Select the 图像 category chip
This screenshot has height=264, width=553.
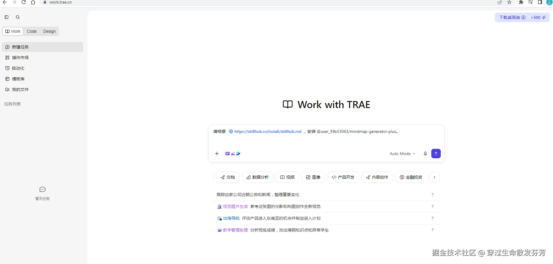(x=313, y=177)
